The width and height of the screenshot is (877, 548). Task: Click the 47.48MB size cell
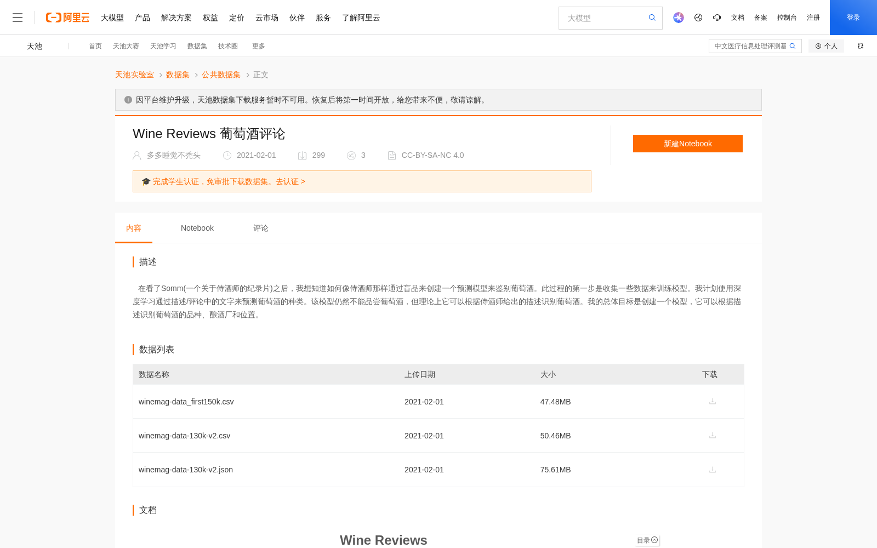[x=556, y=402]
